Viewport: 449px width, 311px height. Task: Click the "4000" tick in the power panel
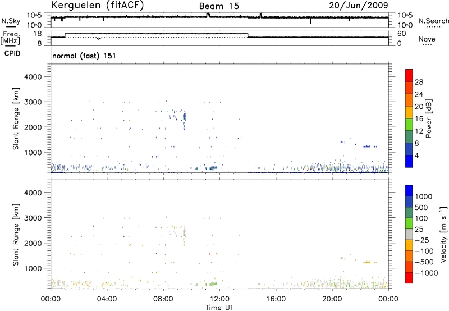pyautogui.click(x=33, y=77)
